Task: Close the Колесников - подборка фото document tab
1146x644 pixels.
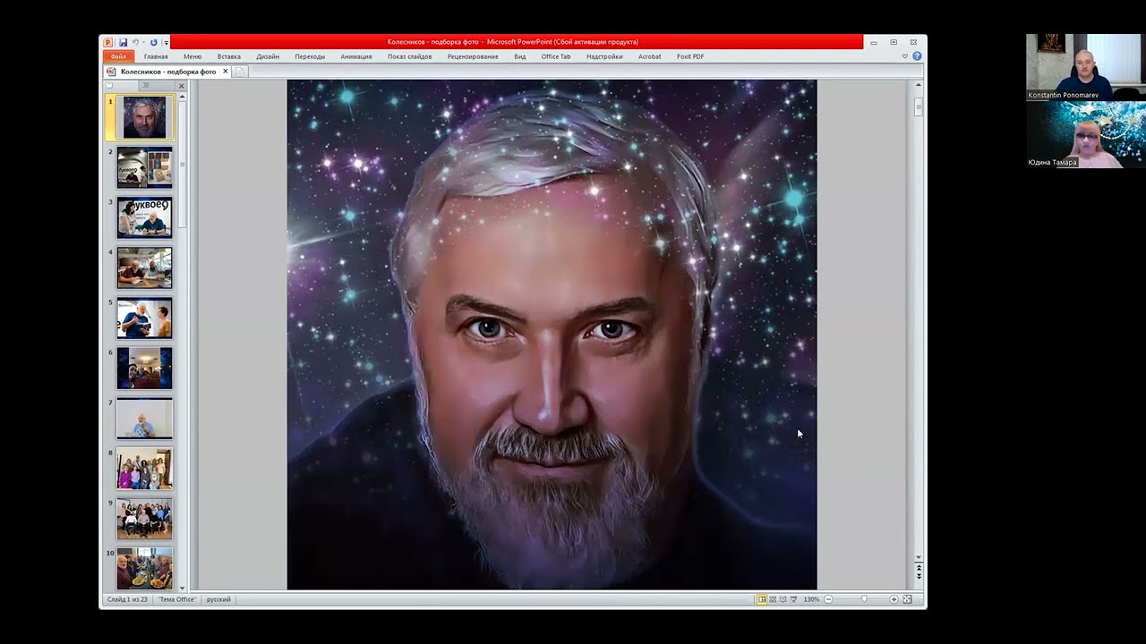Action: coord(226,72)
